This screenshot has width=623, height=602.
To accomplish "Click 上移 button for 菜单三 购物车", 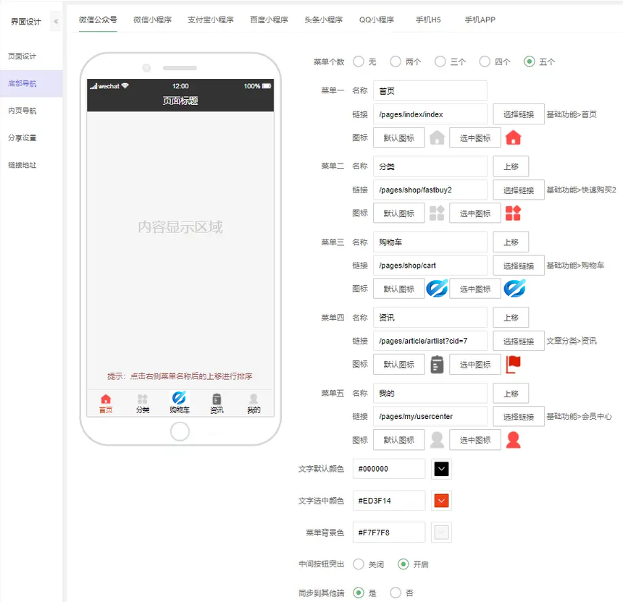I will click(x=511, y=242).
